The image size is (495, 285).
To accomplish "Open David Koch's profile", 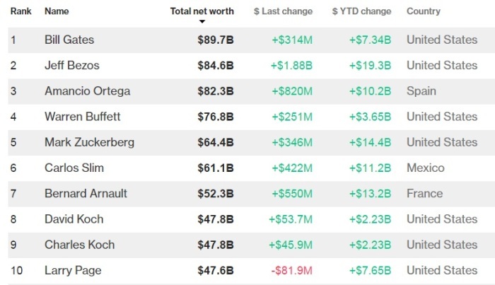I will coord(74,219).
